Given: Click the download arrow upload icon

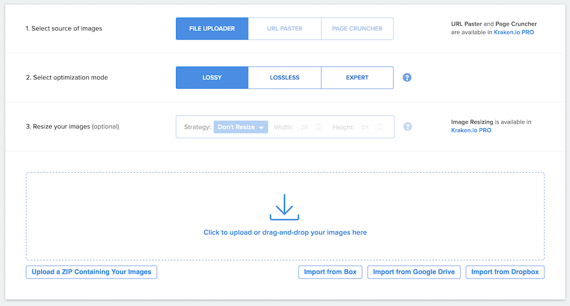Looking at the screenshot, I should [x=284, y=207].
